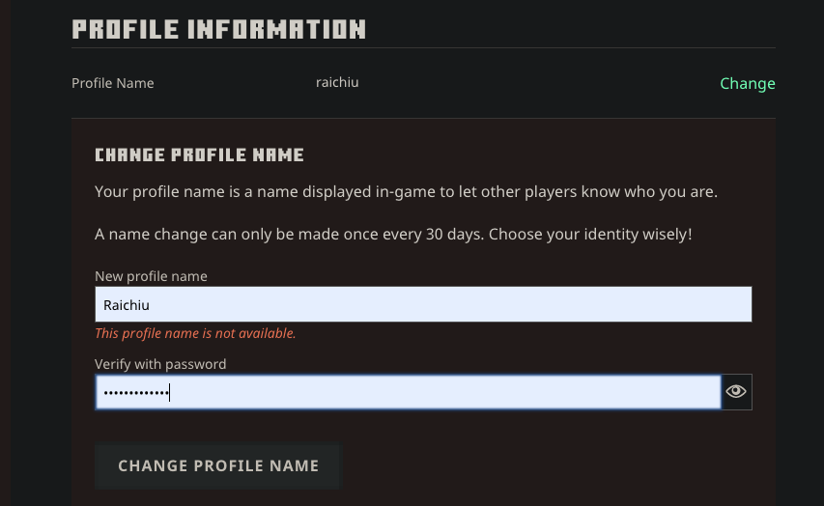Show the password with the eye icon
824x506 pixels.
coord(736,392)
